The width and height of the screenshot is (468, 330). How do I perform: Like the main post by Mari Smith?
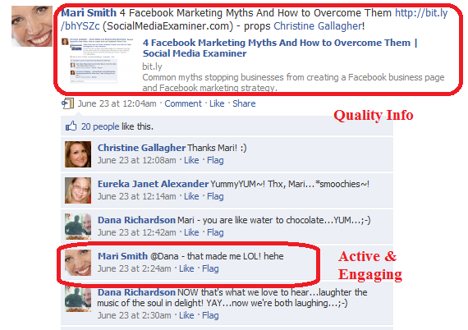pos(217,103)
